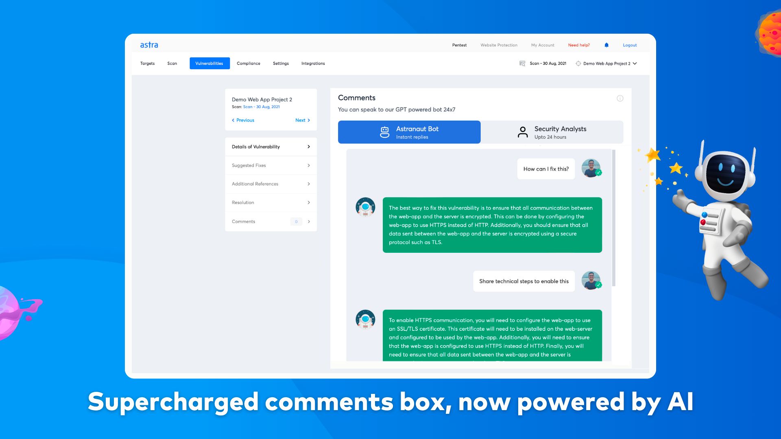Click the scan search icon beside Scan - 30 Aug

522,63
